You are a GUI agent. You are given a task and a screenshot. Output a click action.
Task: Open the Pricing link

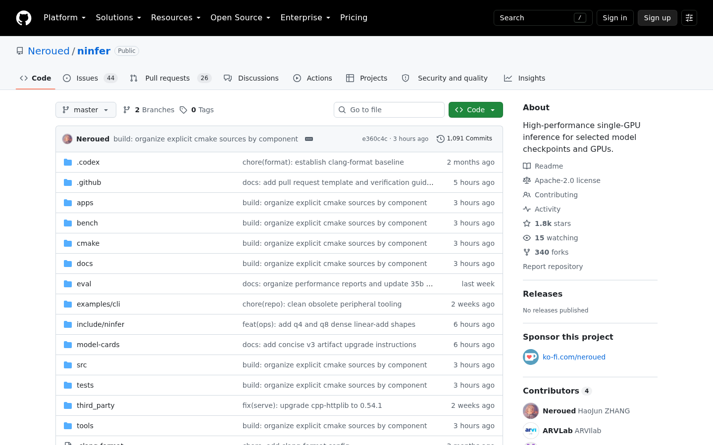pos(354,18)
